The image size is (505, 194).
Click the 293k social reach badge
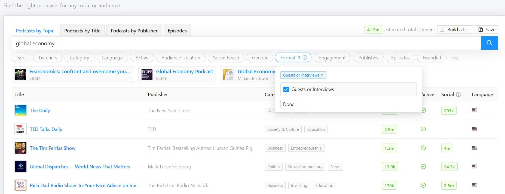pos(449,110)
